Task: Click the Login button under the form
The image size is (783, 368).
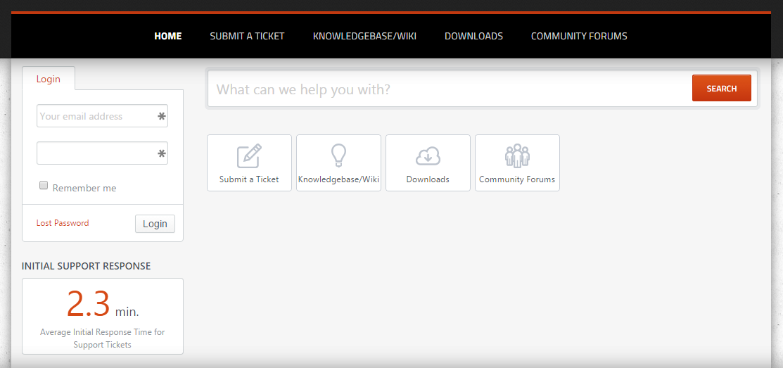Action: click(155, 224)
